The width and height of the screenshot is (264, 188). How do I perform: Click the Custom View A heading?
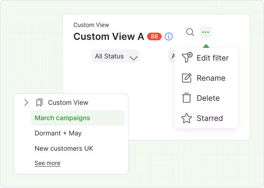coord(109,37)
